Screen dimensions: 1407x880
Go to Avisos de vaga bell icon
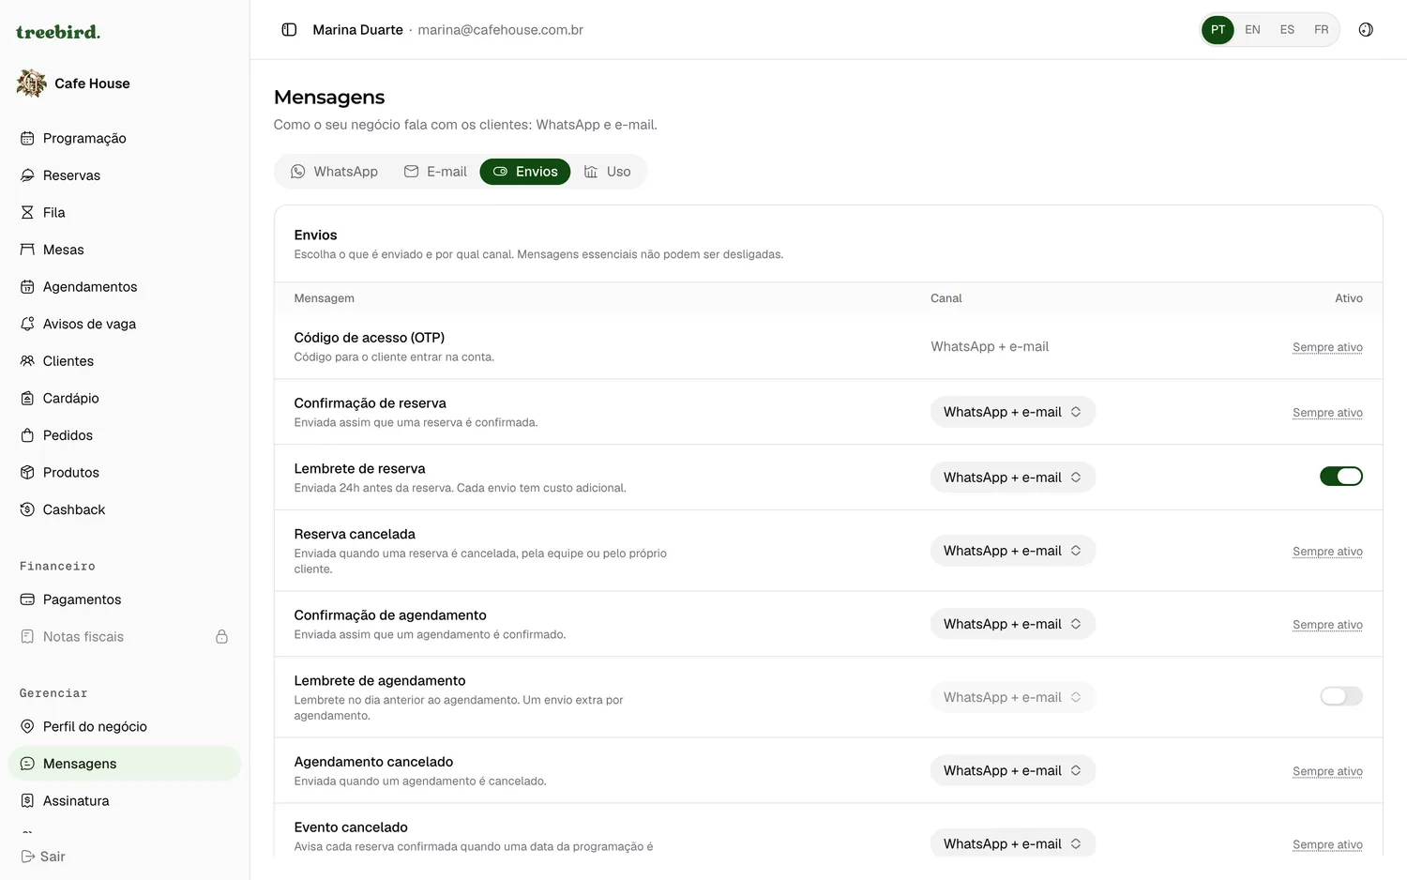tap(27, 324)
